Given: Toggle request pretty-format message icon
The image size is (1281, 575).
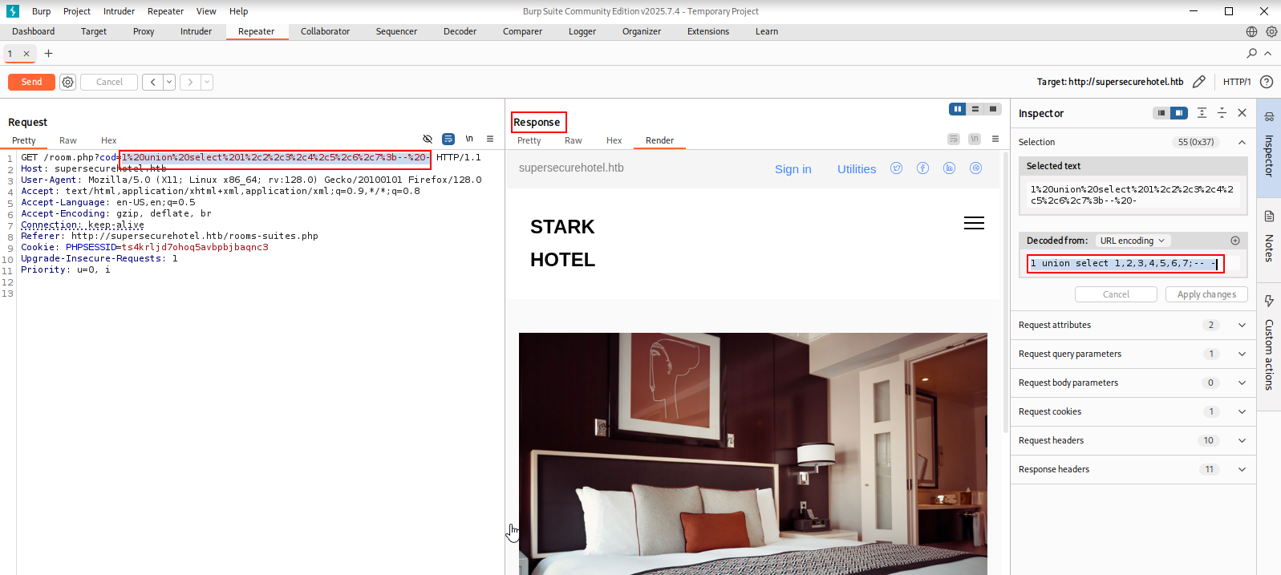Looking at the screenshot, I should tap(448, 140).
